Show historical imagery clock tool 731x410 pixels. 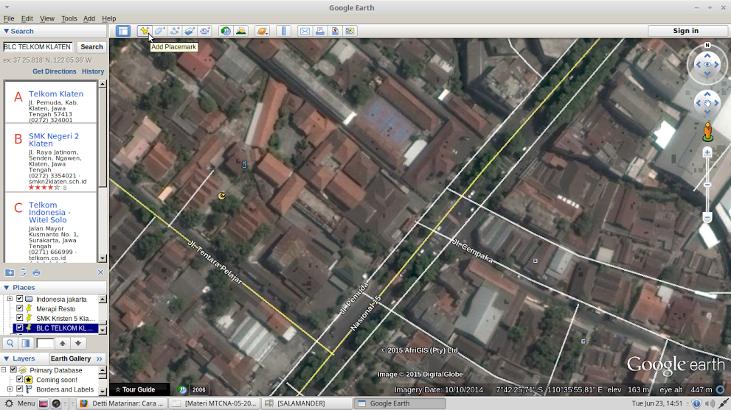tap(226, 31)
